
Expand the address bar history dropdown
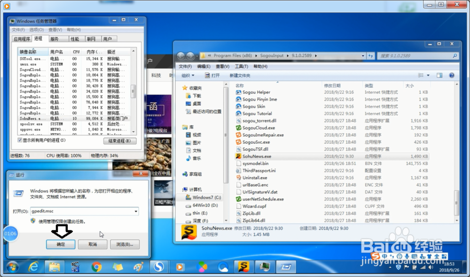[363, 56]
